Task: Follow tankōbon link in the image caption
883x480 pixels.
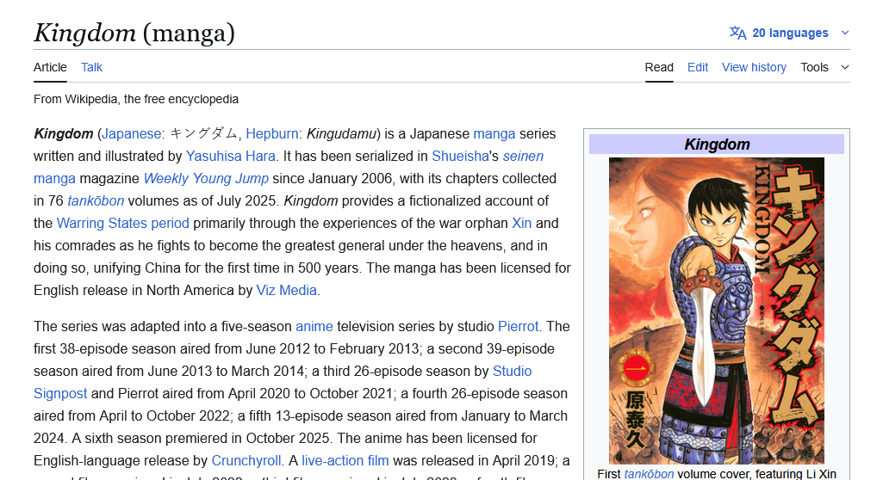Action: pyautogui.click(x=649, y=474)
